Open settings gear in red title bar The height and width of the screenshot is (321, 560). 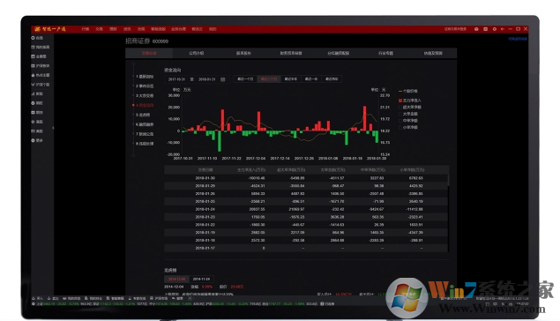[495, 29]
